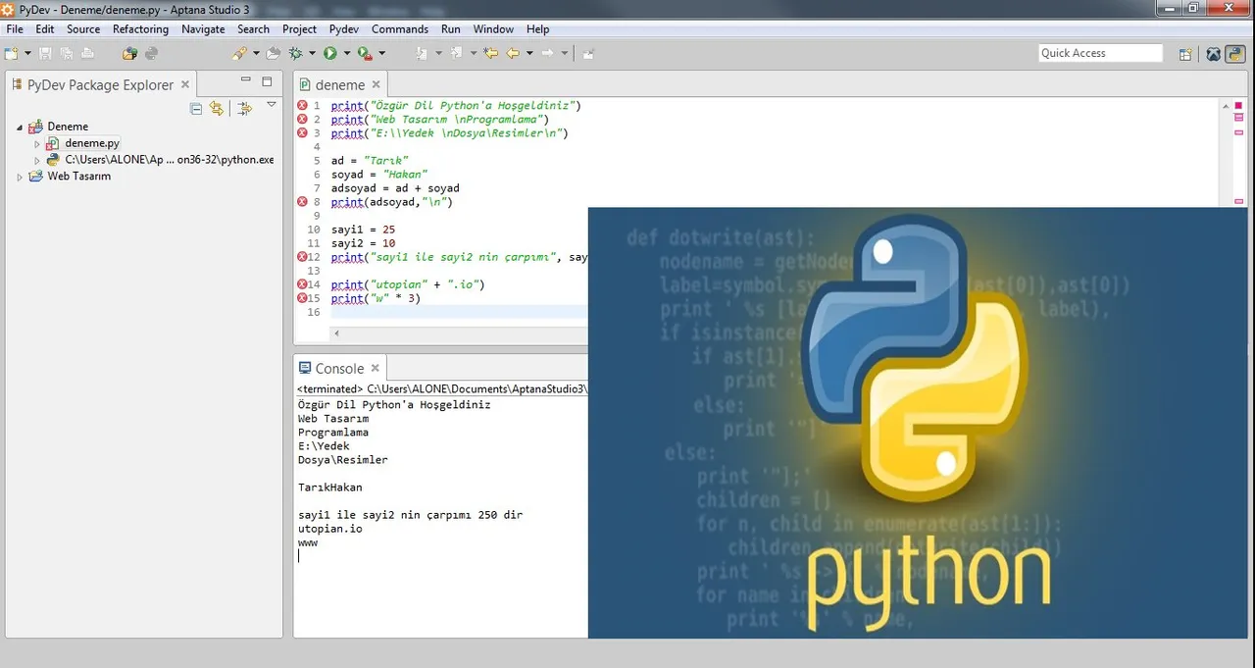This screenshot has width=1255, height=668.
Task: Click error marker on line 12
Action: (302, 257)
